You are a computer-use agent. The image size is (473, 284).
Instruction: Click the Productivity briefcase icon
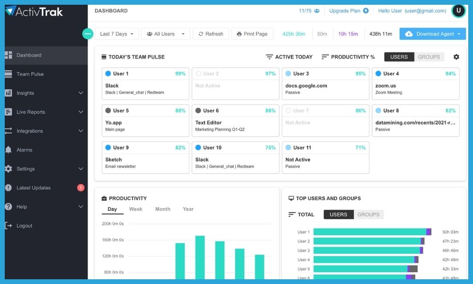(x=104, y=198)
